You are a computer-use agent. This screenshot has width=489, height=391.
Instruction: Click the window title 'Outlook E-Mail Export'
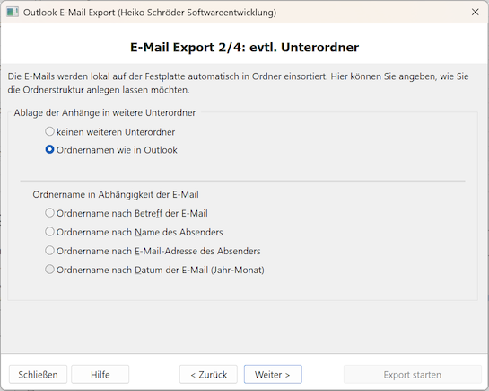150,13
